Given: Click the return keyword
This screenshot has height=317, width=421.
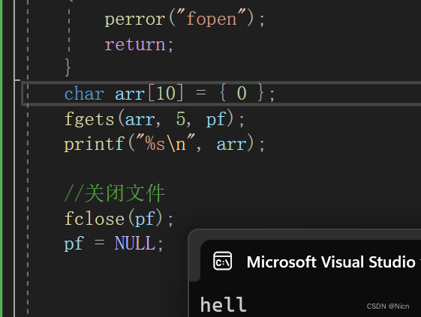Looking at the screenshot, I should click(135, 44).
